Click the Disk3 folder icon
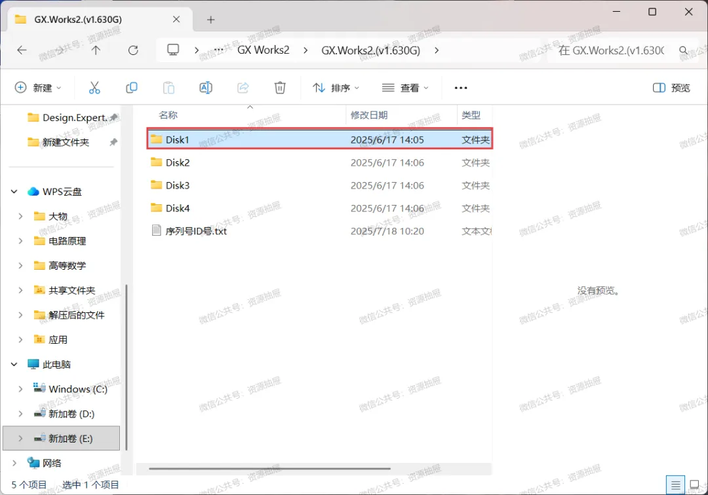708x495 pixels. point(156,185)
